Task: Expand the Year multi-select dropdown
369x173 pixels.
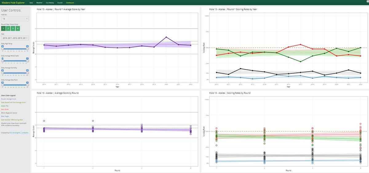Action: coord(15,38)
